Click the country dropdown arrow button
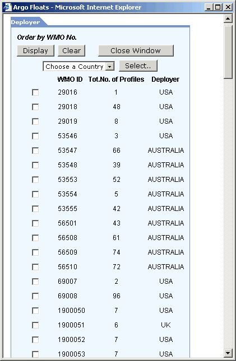The image size is (236, 361). (x=110, y=67)
